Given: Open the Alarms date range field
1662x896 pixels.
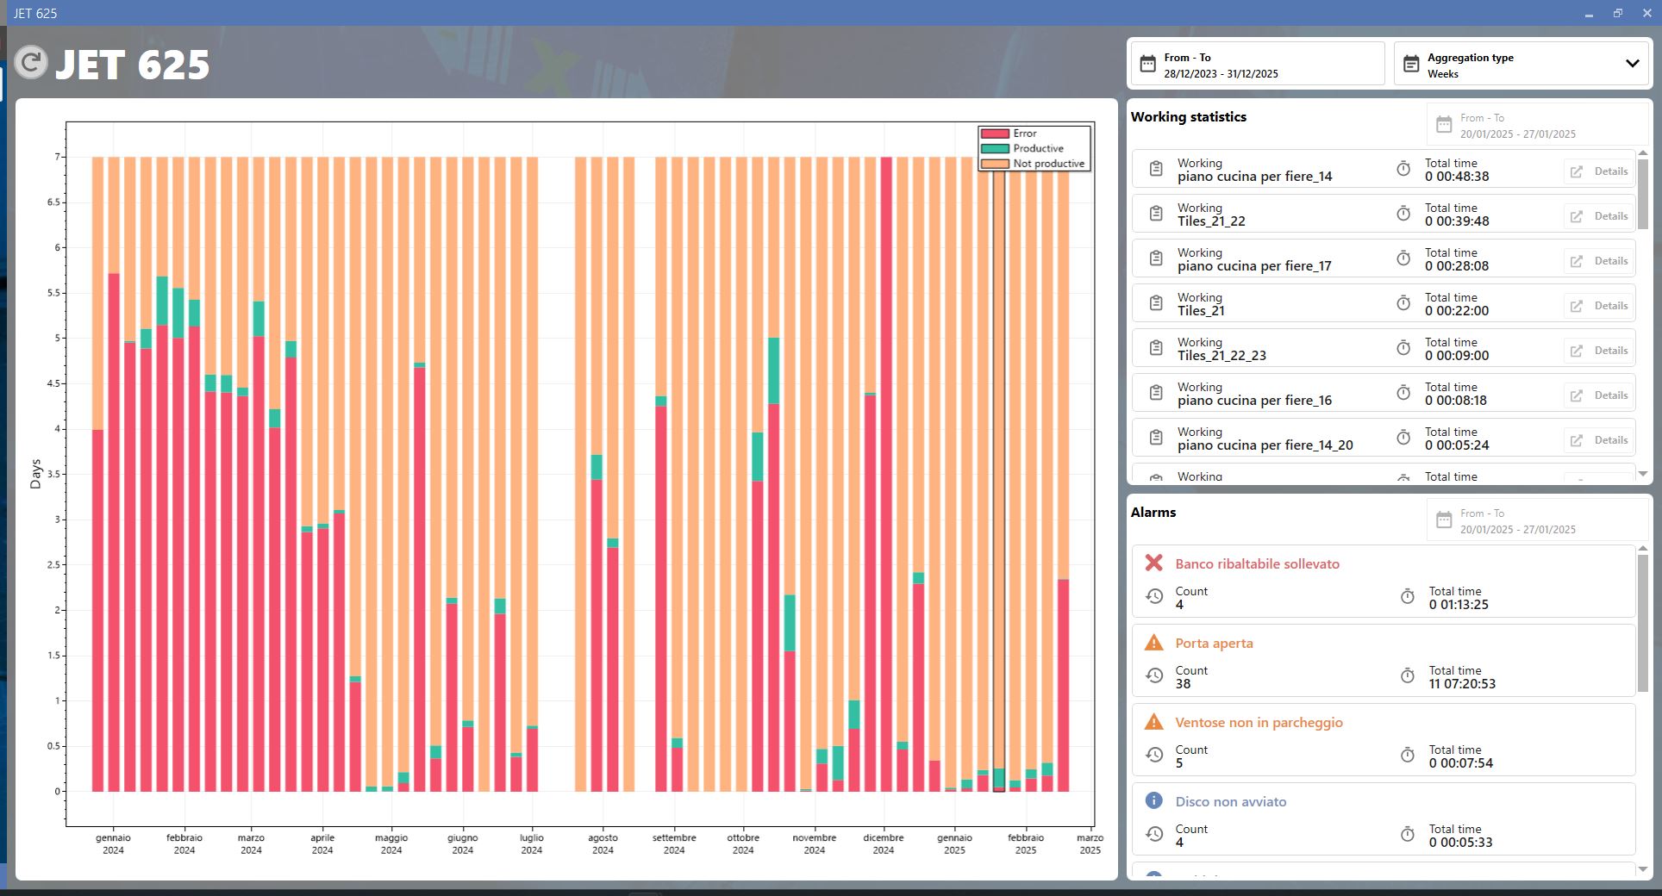Looking at the screenshot, I should click(x=1537, y=520).
